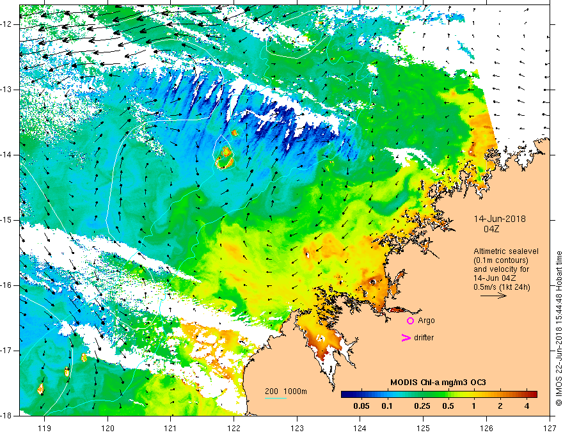Image resolution: width=563 pixels, height=435 pixels.
Task: Click the "200 1000m" isobath legend label
Action: (x=286, y=391)
